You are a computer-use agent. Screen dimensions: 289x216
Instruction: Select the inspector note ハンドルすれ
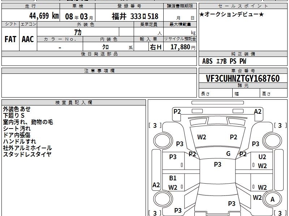click(x=20, y=141)
